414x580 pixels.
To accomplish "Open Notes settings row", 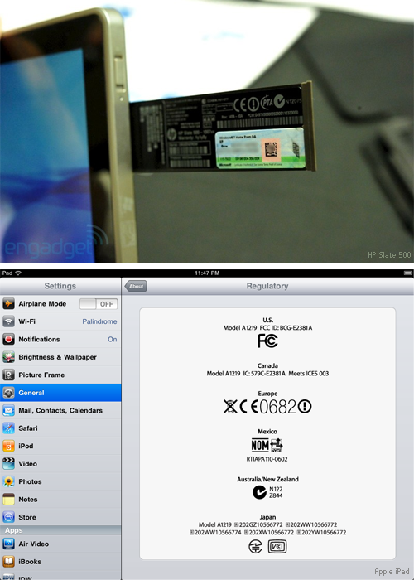I will pos(60,499).
